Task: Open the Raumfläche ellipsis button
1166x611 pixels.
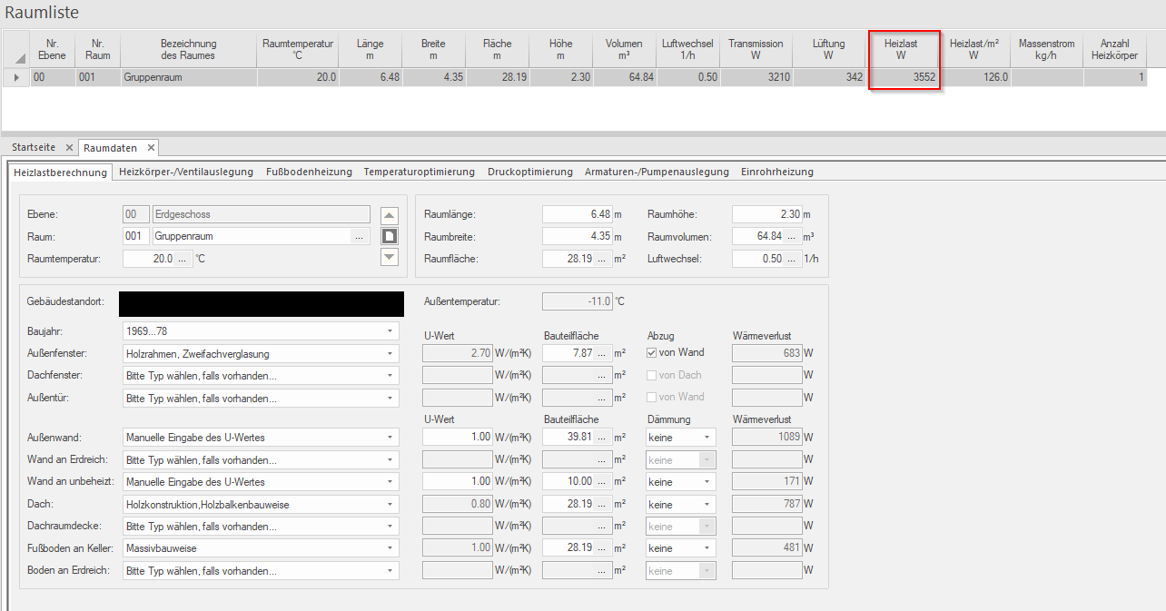Action: tap(601, 259)
